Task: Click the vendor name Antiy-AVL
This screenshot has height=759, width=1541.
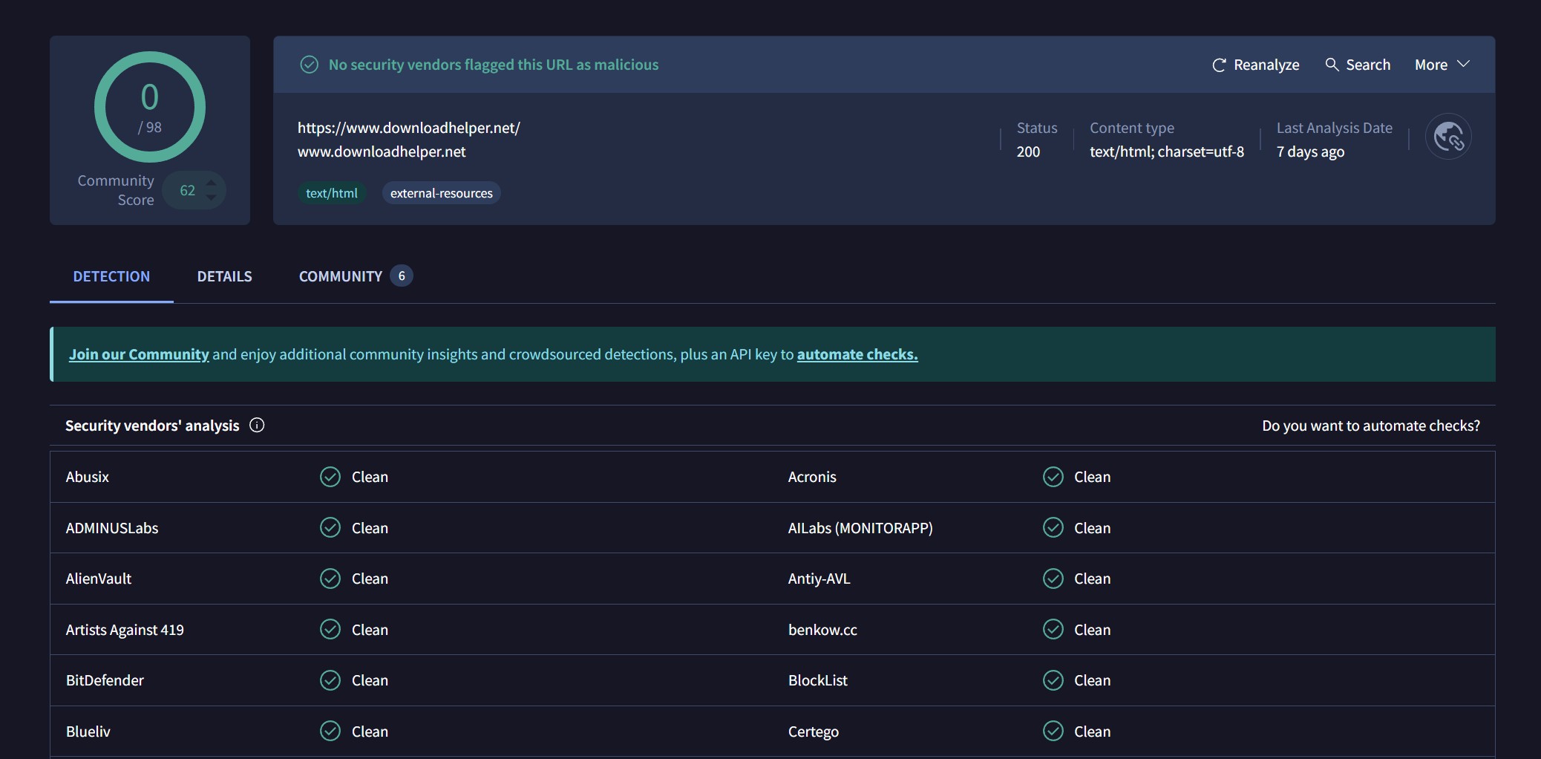Action: (819, 579)
